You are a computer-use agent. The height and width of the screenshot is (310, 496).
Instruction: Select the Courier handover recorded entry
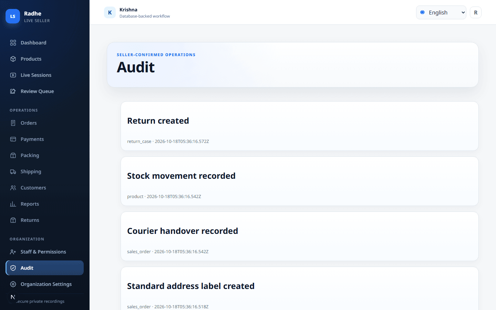[300, 236]
